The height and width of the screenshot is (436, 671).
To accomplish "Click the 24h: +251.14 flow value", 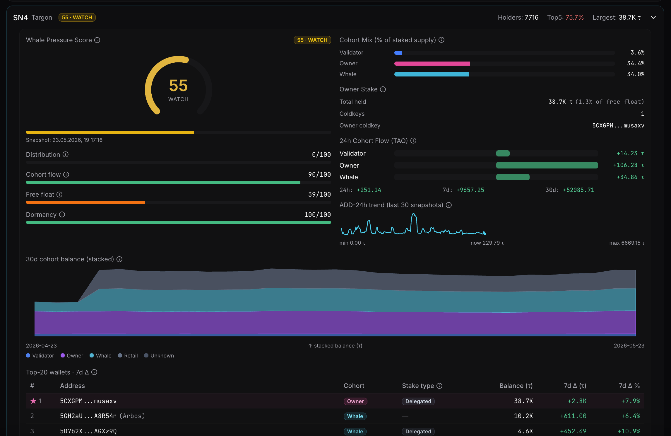I will coord(360,190).
